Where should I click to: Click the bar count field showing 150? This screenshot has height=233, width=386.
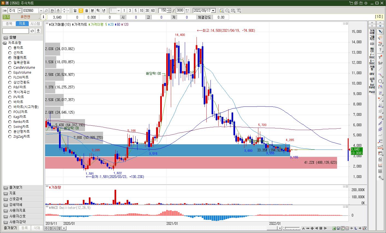(163, 11)
